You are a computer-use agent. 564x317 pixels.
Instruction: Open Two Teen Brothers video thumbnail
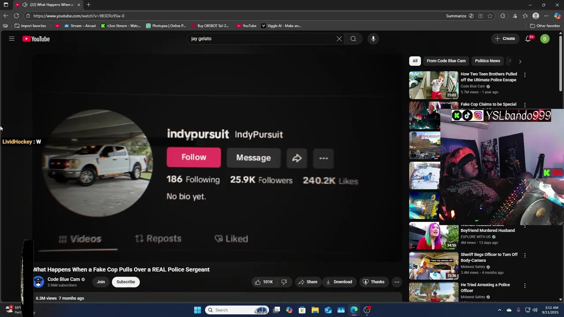click(x=434, y=85)
